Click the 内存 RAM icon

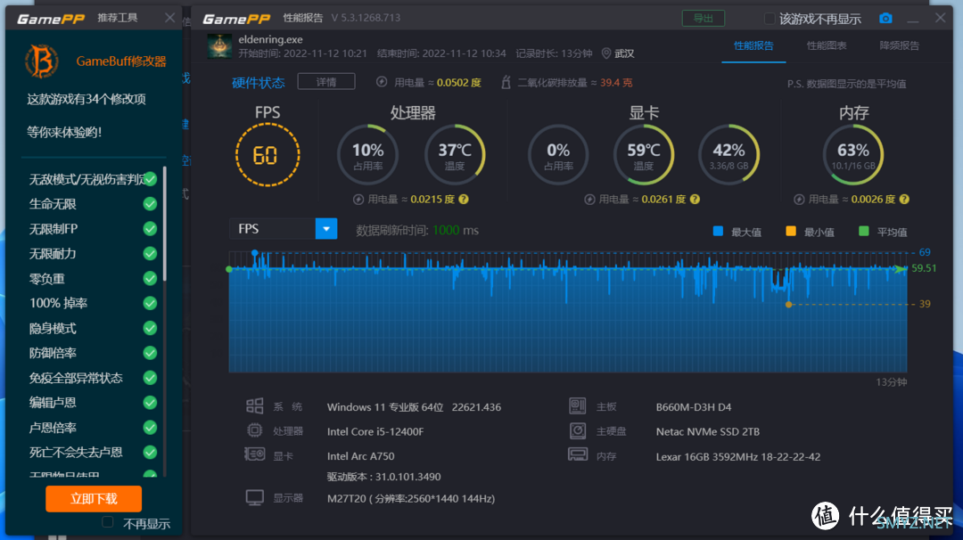pos(577,455)
